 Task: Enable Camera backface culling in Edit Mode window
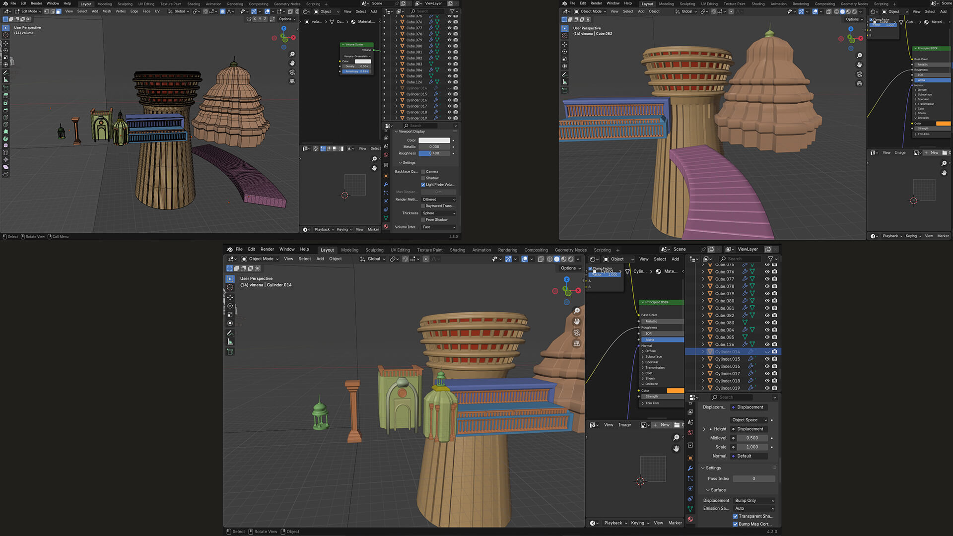[423, 172]
